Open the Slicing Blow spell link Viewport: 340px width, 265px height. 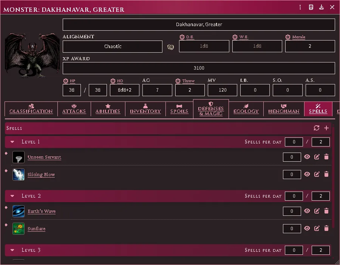41,175
